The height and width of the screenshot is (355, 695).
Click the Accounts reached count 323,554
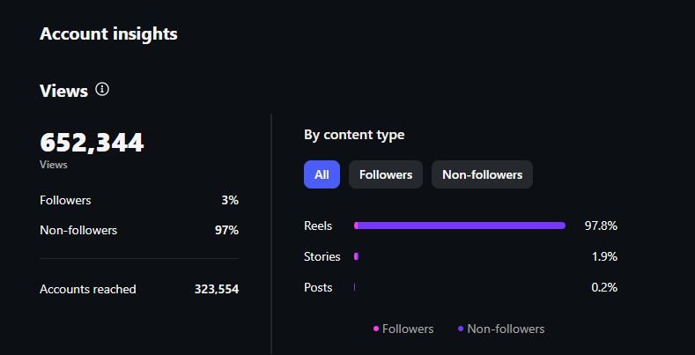point(216,289)
